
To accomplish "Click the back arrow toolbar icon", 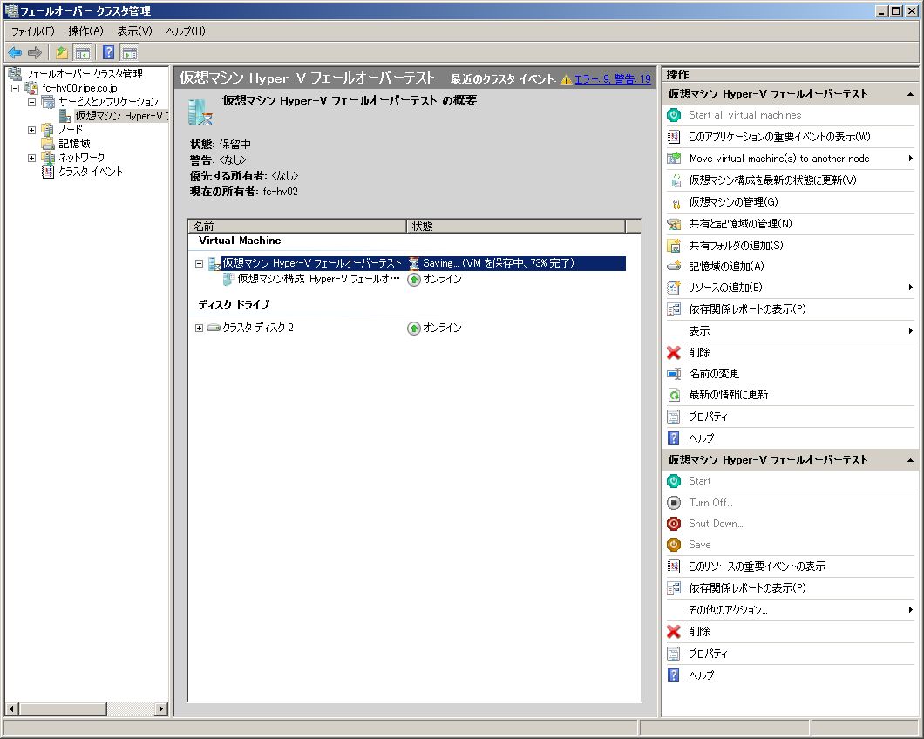I will pyautogui.click(x=15, y=52).
